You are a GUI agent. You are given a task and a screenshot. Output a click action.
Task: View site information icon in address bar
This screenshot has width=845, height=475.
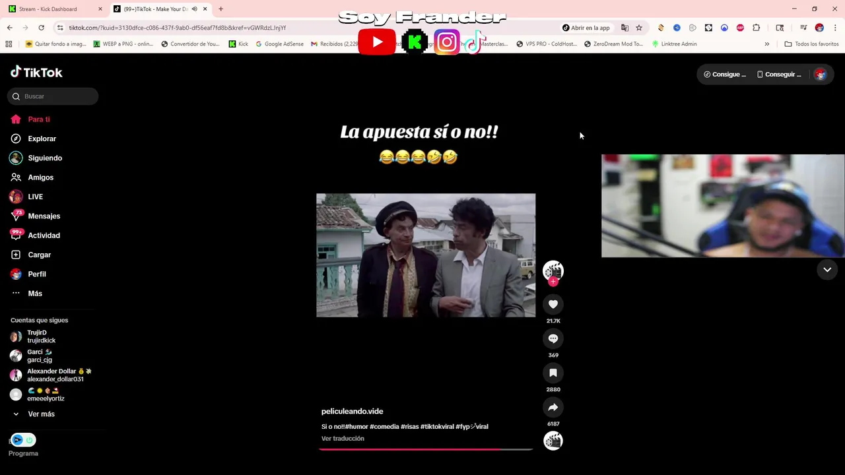(60, 28)
